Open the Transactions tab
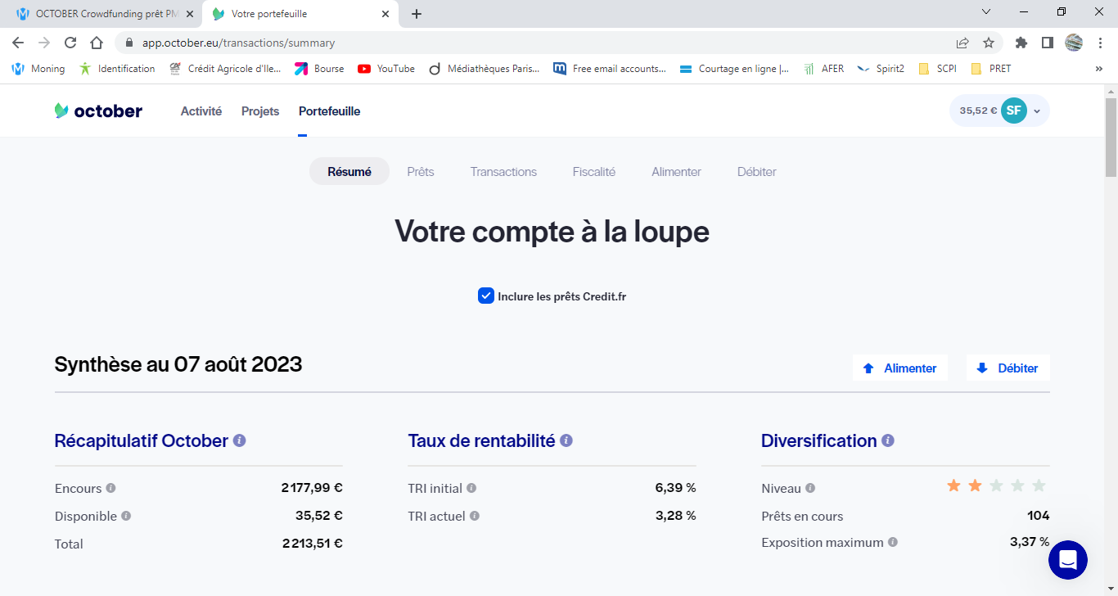The height and width of the screenshot is (596, 1118). click(x=503, y=172)
